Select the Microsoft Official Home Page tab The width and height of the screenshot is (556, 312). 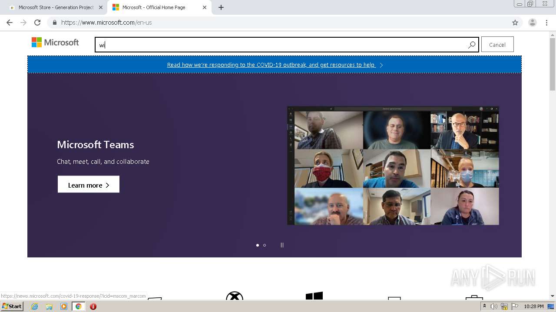click(159, 7)
